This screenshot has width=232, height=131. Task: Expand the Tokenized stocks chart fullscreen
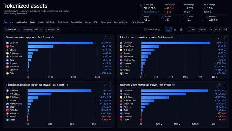click(219, 85)
